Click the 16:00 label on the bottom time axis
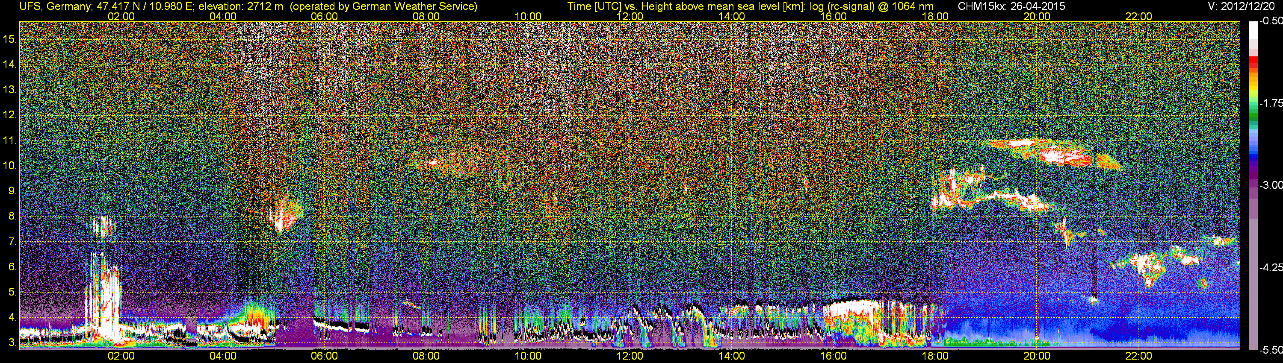The height and width of the screenshot is (363, 1283). (833, 356)
